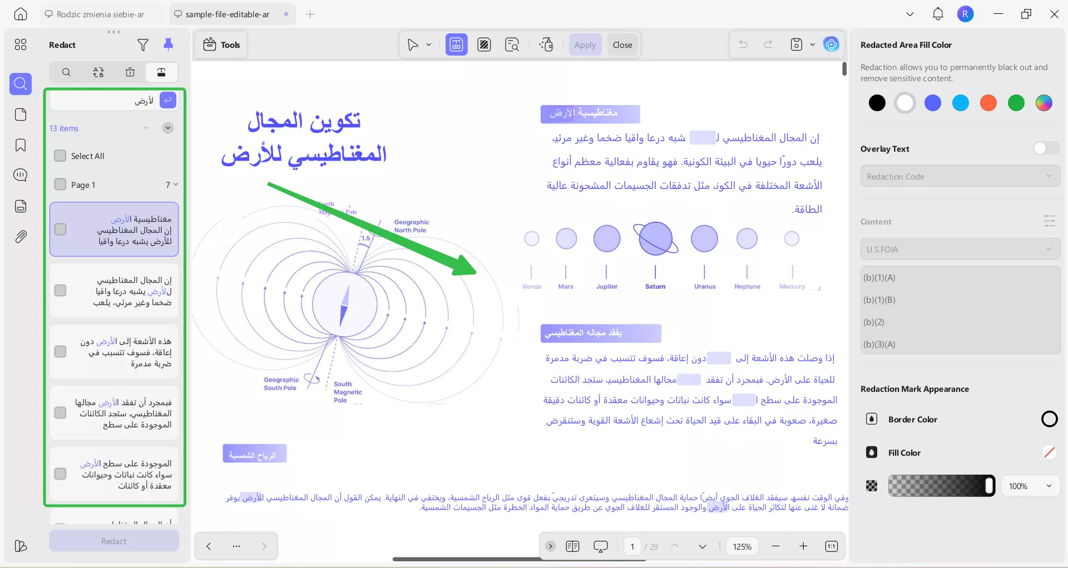Check the Page 1 checkbox
1068x568 pixels.
60,185
